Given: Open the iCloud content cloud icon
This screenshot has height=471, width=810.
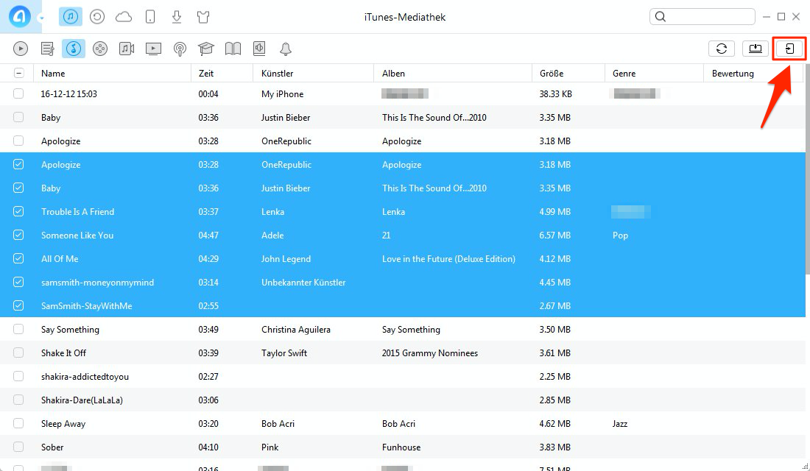Looking at the screenshot, I should 124,17.
